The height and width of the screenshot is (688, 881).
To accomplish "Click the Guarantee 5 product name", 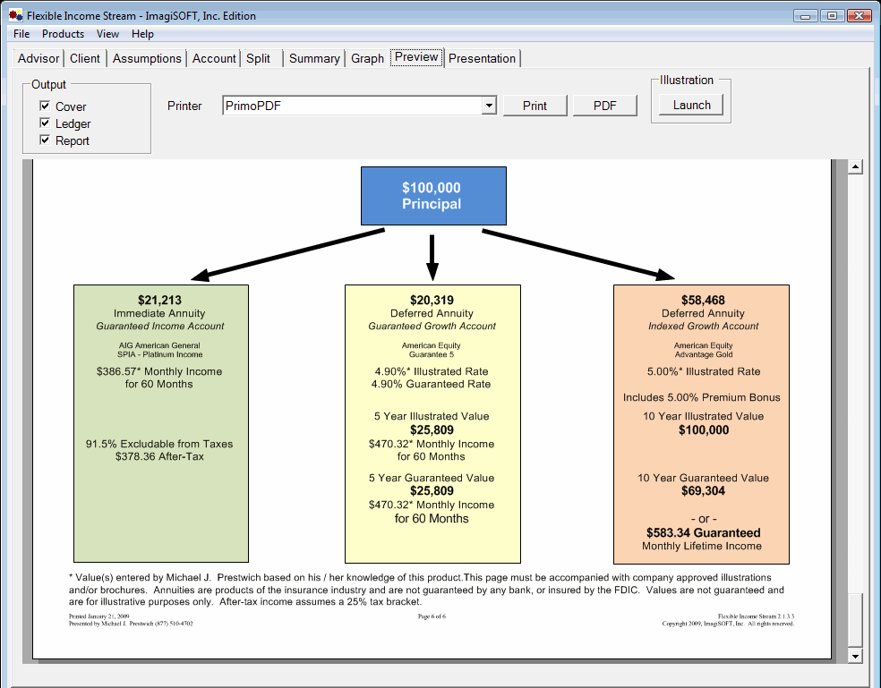I will 432,354.
